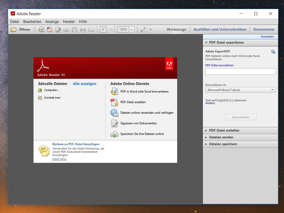Viewport: 284px width, 213px height.
Task: Open the Anzeige menu
Action: point(52,22)
